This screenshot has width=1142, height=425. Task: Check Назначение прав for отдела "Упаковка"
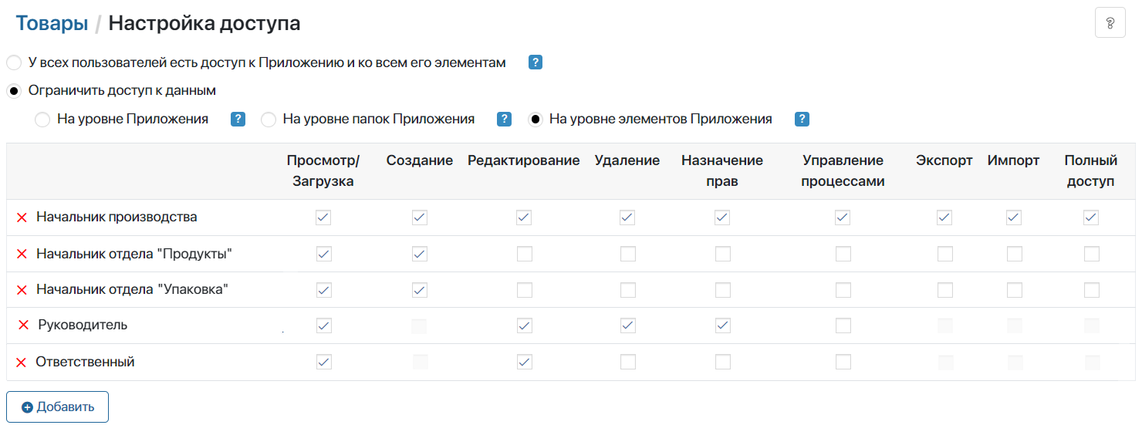(x=723, y=290)
